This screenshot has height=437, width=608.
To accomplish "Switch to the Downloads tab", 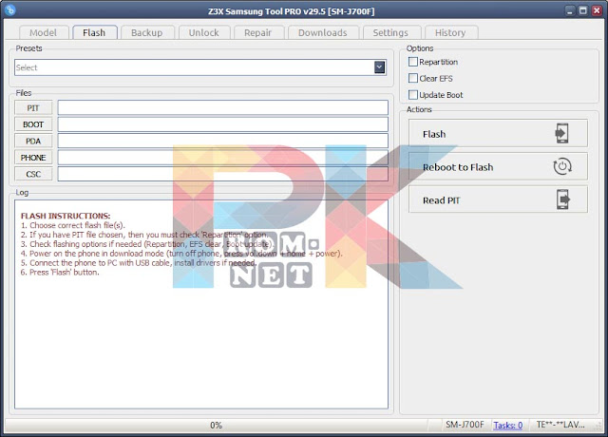I will [323, 32].
